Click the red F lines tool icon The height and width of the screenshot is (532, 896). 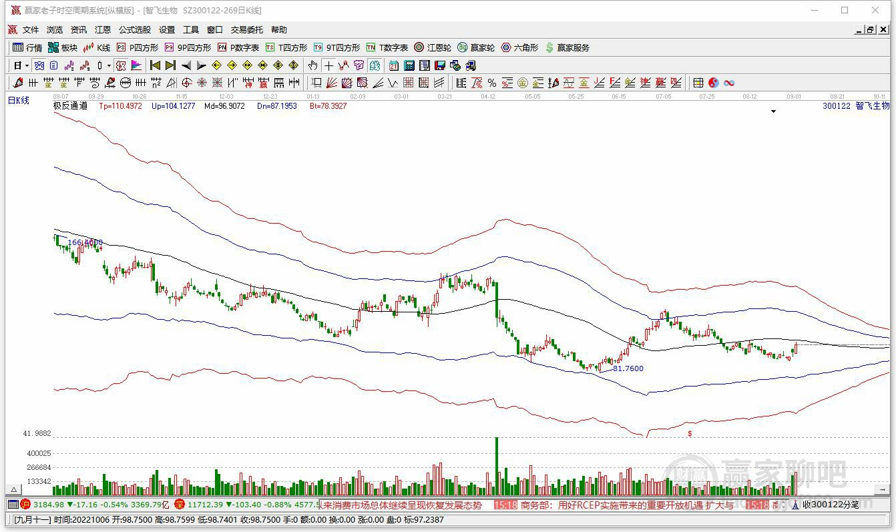(x=614, y=83)
